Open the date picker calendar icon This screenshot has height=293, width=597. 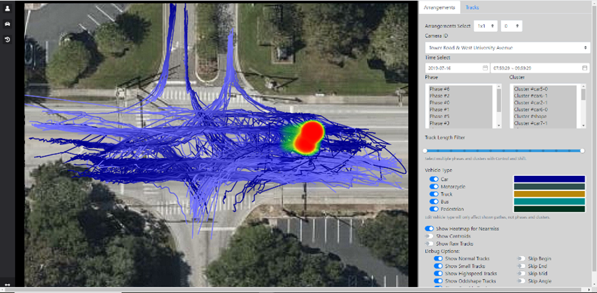486,68
